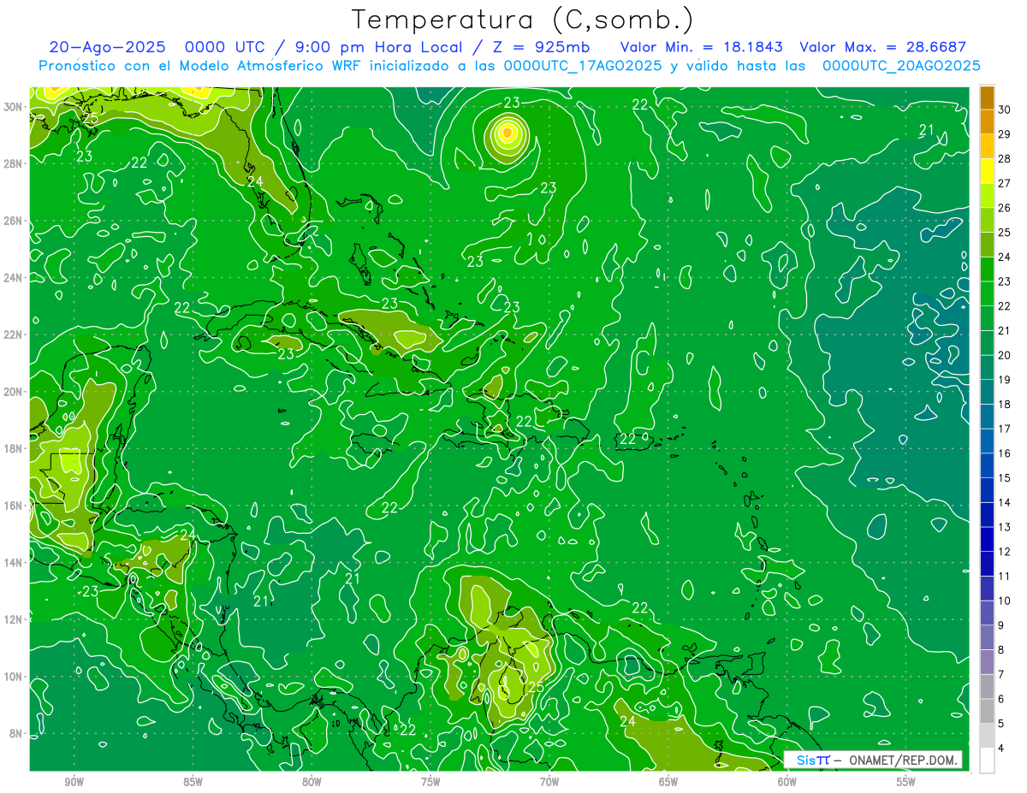Click the '18N' latitude axis label
1027x793 pixels.
coord(13,448)
